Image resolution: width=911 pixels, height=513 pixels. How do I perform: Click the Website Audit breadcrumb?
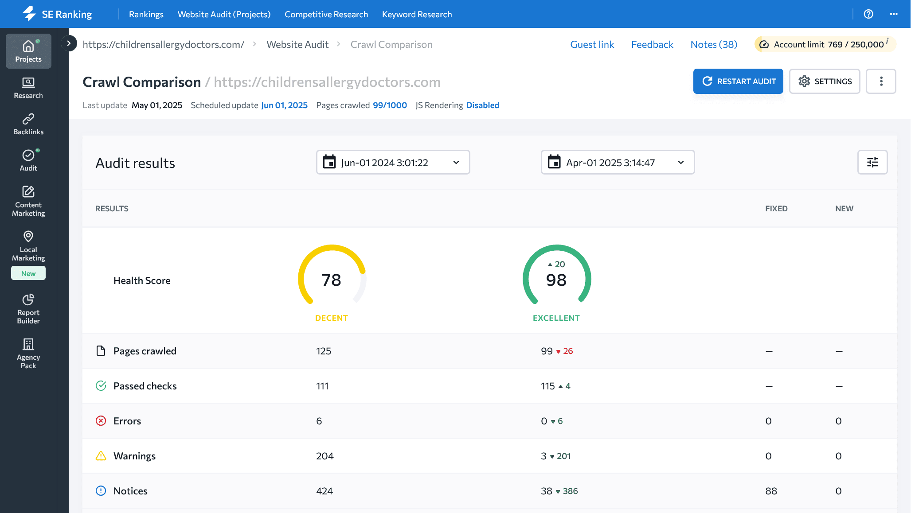point(297,44)
